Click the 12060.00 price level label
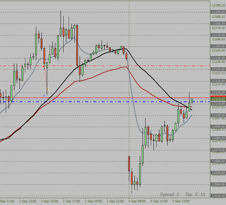226x205 pixels. [x=218, y=161]
